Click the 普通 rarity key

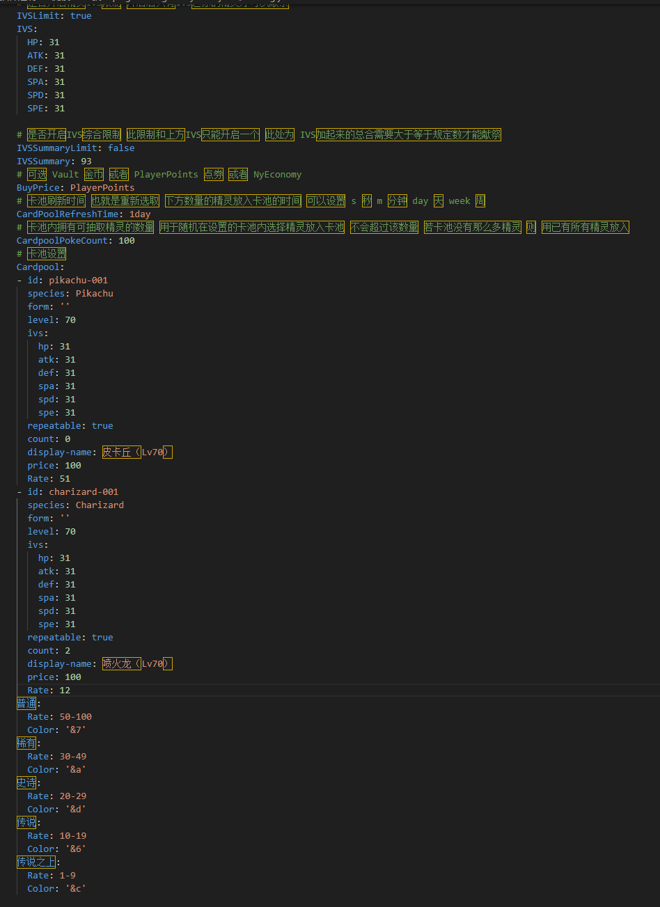pyautogui.click(x=26, y=703)
